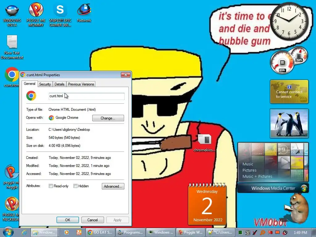Open the WINDOWS VISTA desktop icon
316x237 pixels.
[12, 15]
